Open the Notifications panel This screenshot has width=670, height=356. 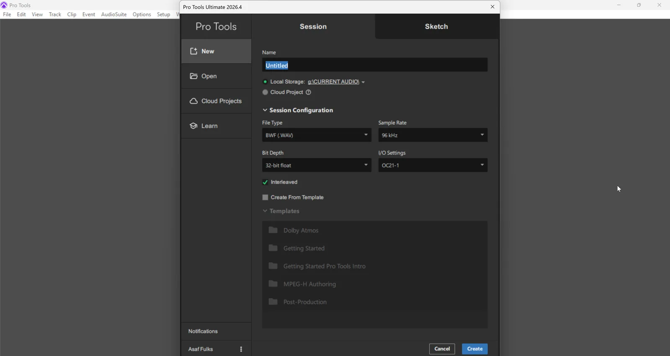(203, 331)
